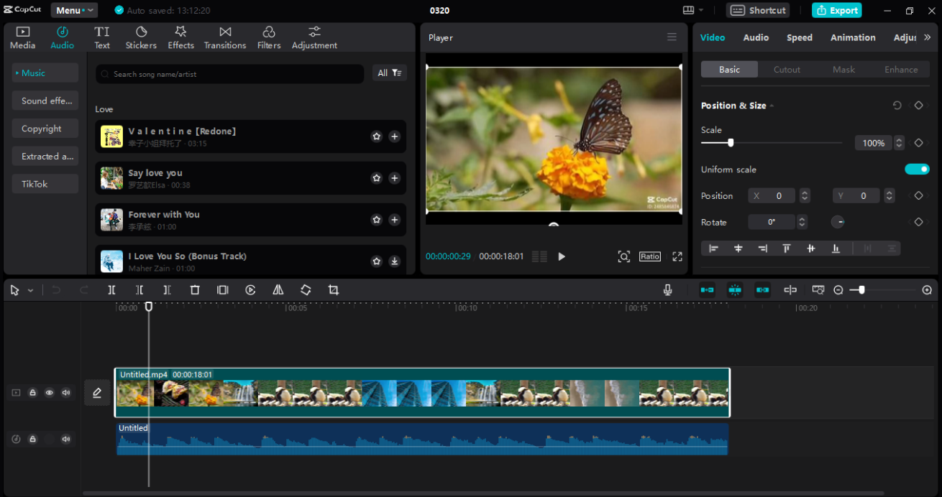Open the selection tool mode dropdown
Image resolution: width=942 pixels, height=497 pixels.
click(30, 290)
